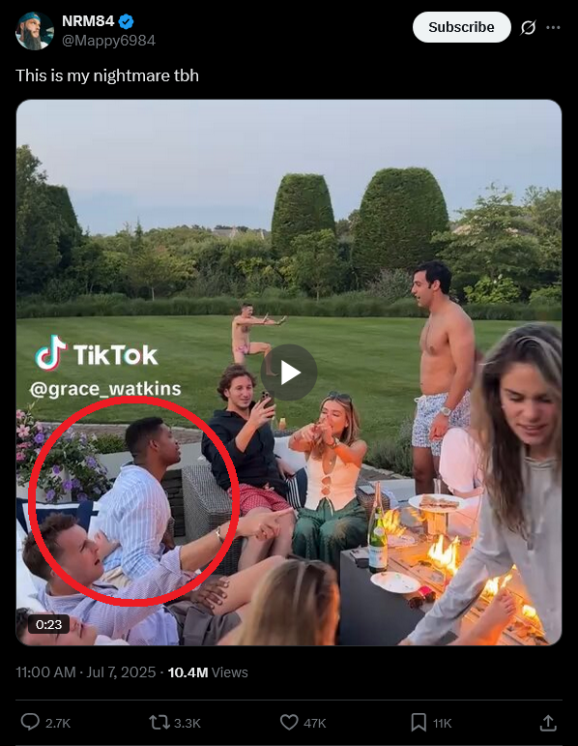Open the Grok explain icon

point(528,28)
